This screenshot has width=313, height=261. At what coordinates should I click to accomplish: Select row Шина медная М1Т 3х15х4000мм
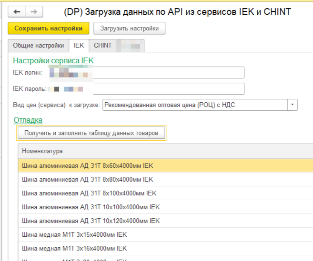coord(75,234)
